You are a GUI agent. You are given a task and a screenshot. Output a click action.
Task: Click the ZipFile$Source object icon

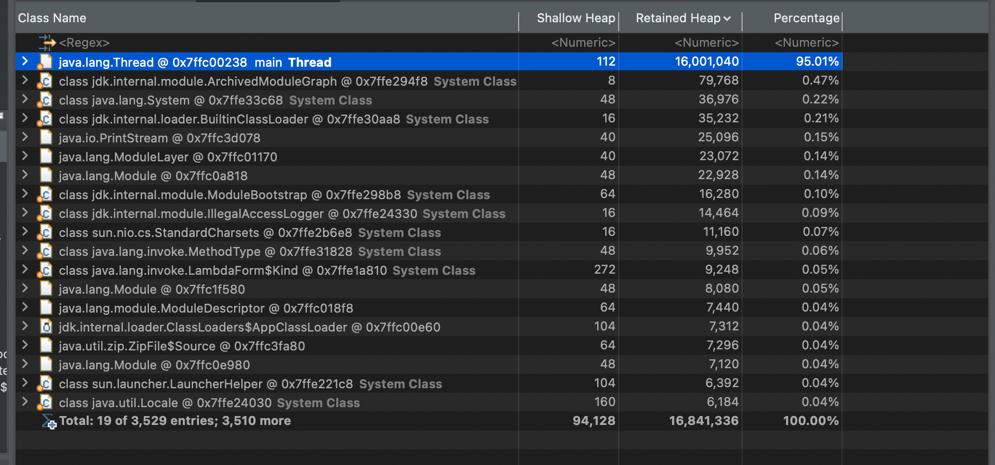[46, 346]
